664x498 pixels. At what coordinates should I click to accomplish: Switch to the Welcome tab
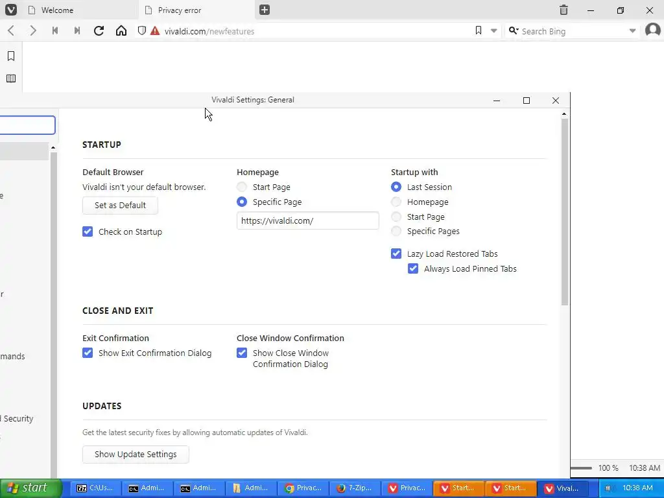coord(80,10)
